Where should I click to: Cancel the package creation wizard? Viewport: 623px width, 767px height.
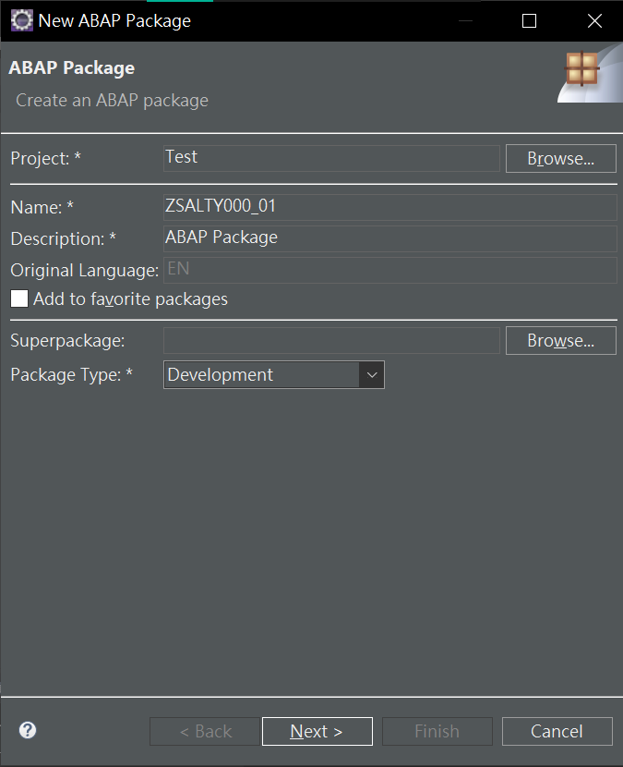point(557,731)
